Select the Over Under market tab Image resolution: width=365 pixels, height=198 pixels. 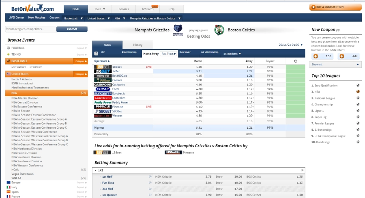tap(185, 52)
